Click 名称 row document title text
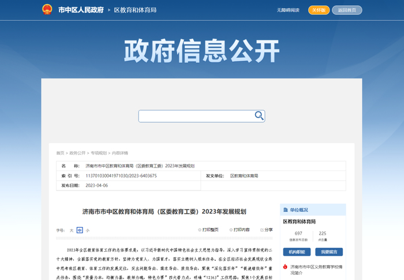The height and width of the screenshot is (280, 404). tap(140, 166)
